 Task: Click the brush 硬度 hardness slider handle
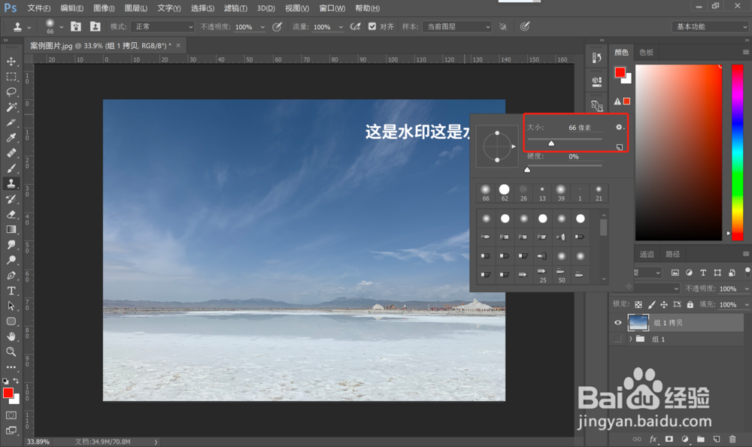(527, 169)
